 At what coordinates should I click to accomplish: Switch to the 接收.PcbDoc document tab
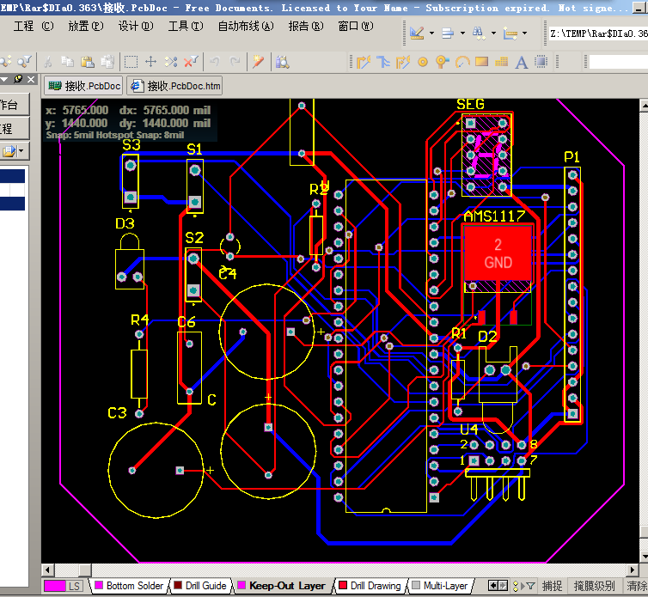pos(84,86)
